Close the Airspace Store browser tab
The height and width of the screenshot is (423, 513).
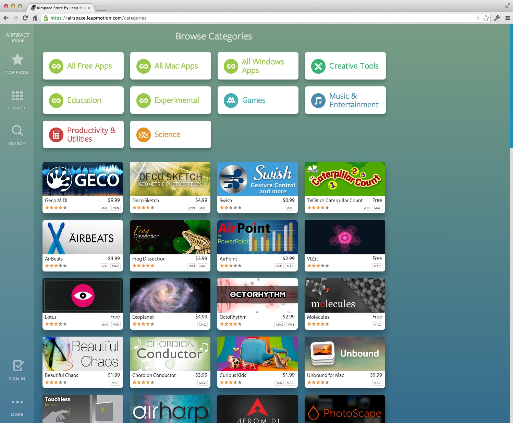click(x=89, y=8)
